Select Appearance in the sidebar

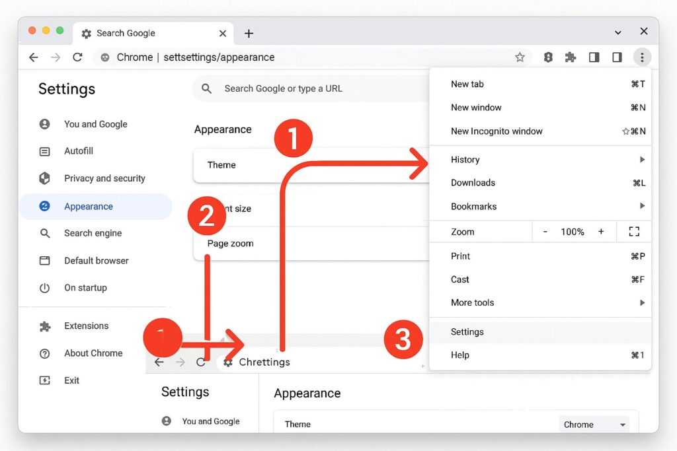point(96,207)
